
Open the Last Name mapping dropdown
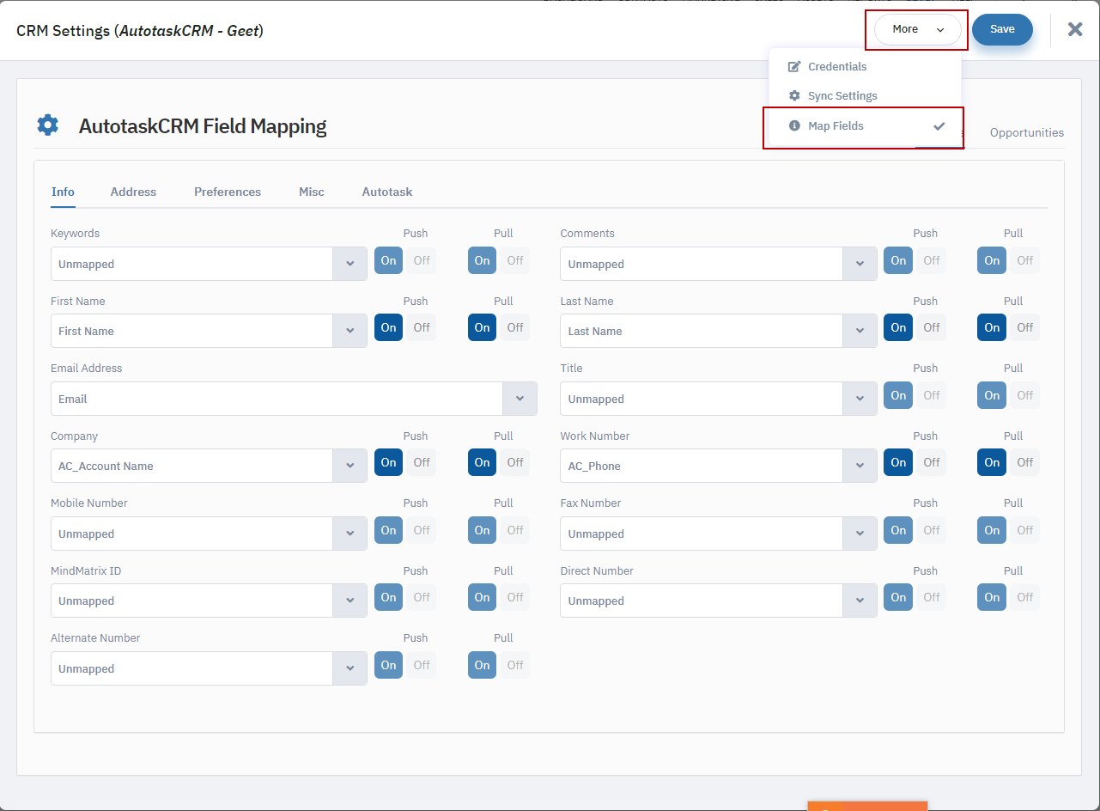point(860,331)
